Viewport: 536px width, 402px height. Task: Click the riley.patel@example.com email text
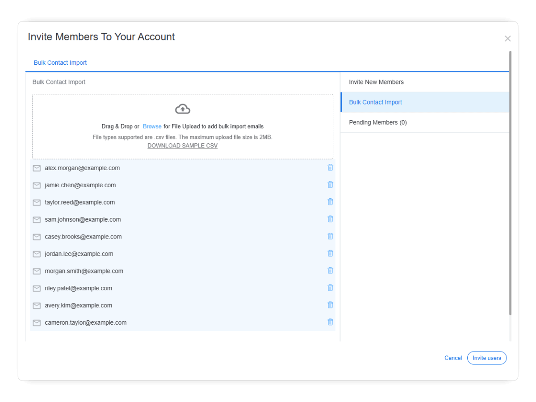pyautogui.click(x=78, y=288)
